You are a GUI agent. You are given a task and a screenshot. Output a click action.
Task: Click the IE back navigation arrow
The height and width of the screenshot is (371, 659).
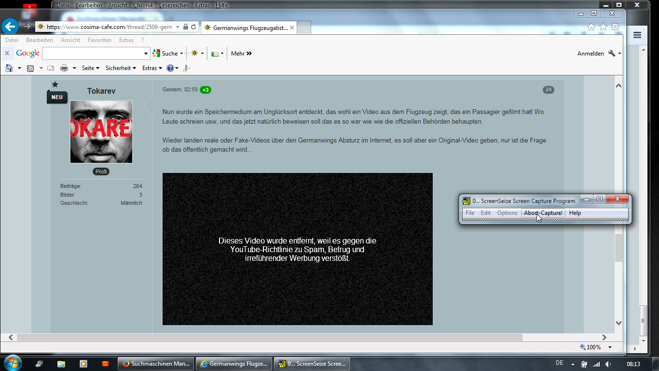[x=10, y=27]
